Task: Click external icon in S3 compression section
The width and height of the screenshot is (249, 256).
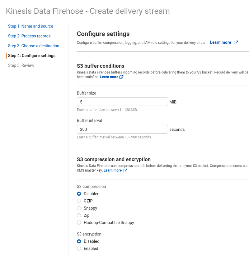Action: tap(125, 170)
